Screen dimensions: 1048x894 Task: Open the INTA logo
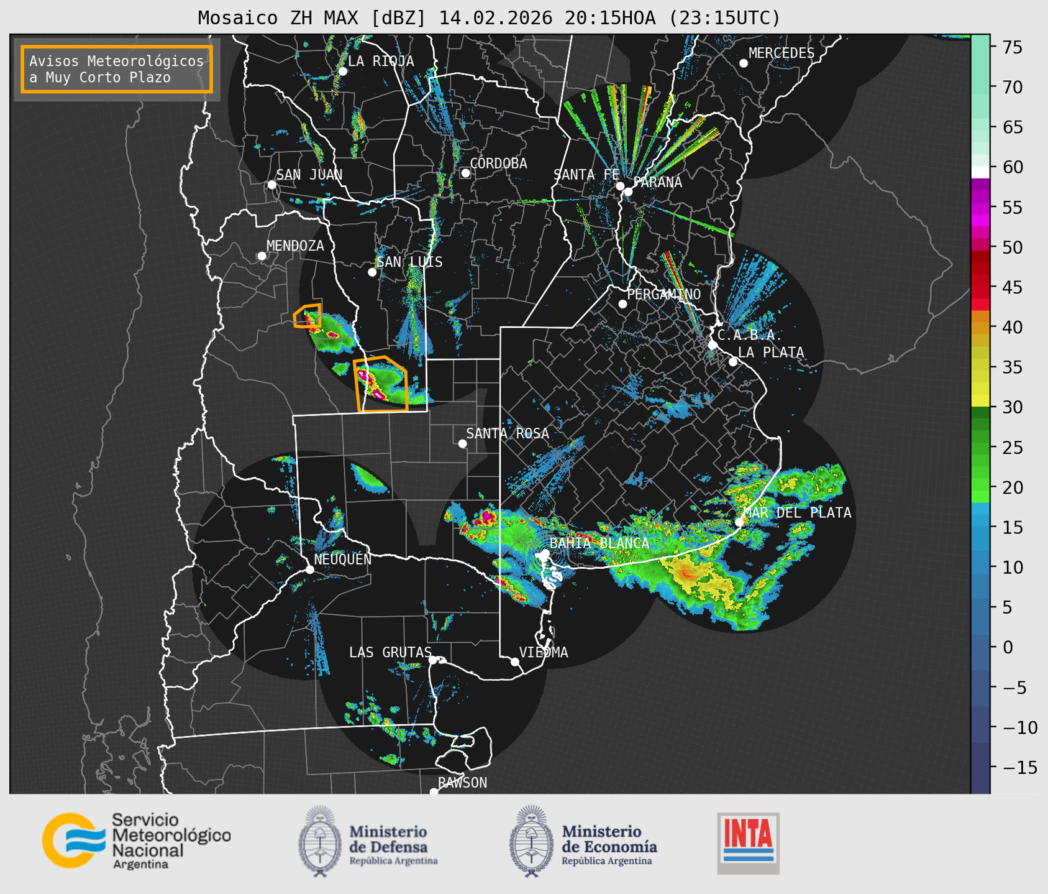(748, 843)
